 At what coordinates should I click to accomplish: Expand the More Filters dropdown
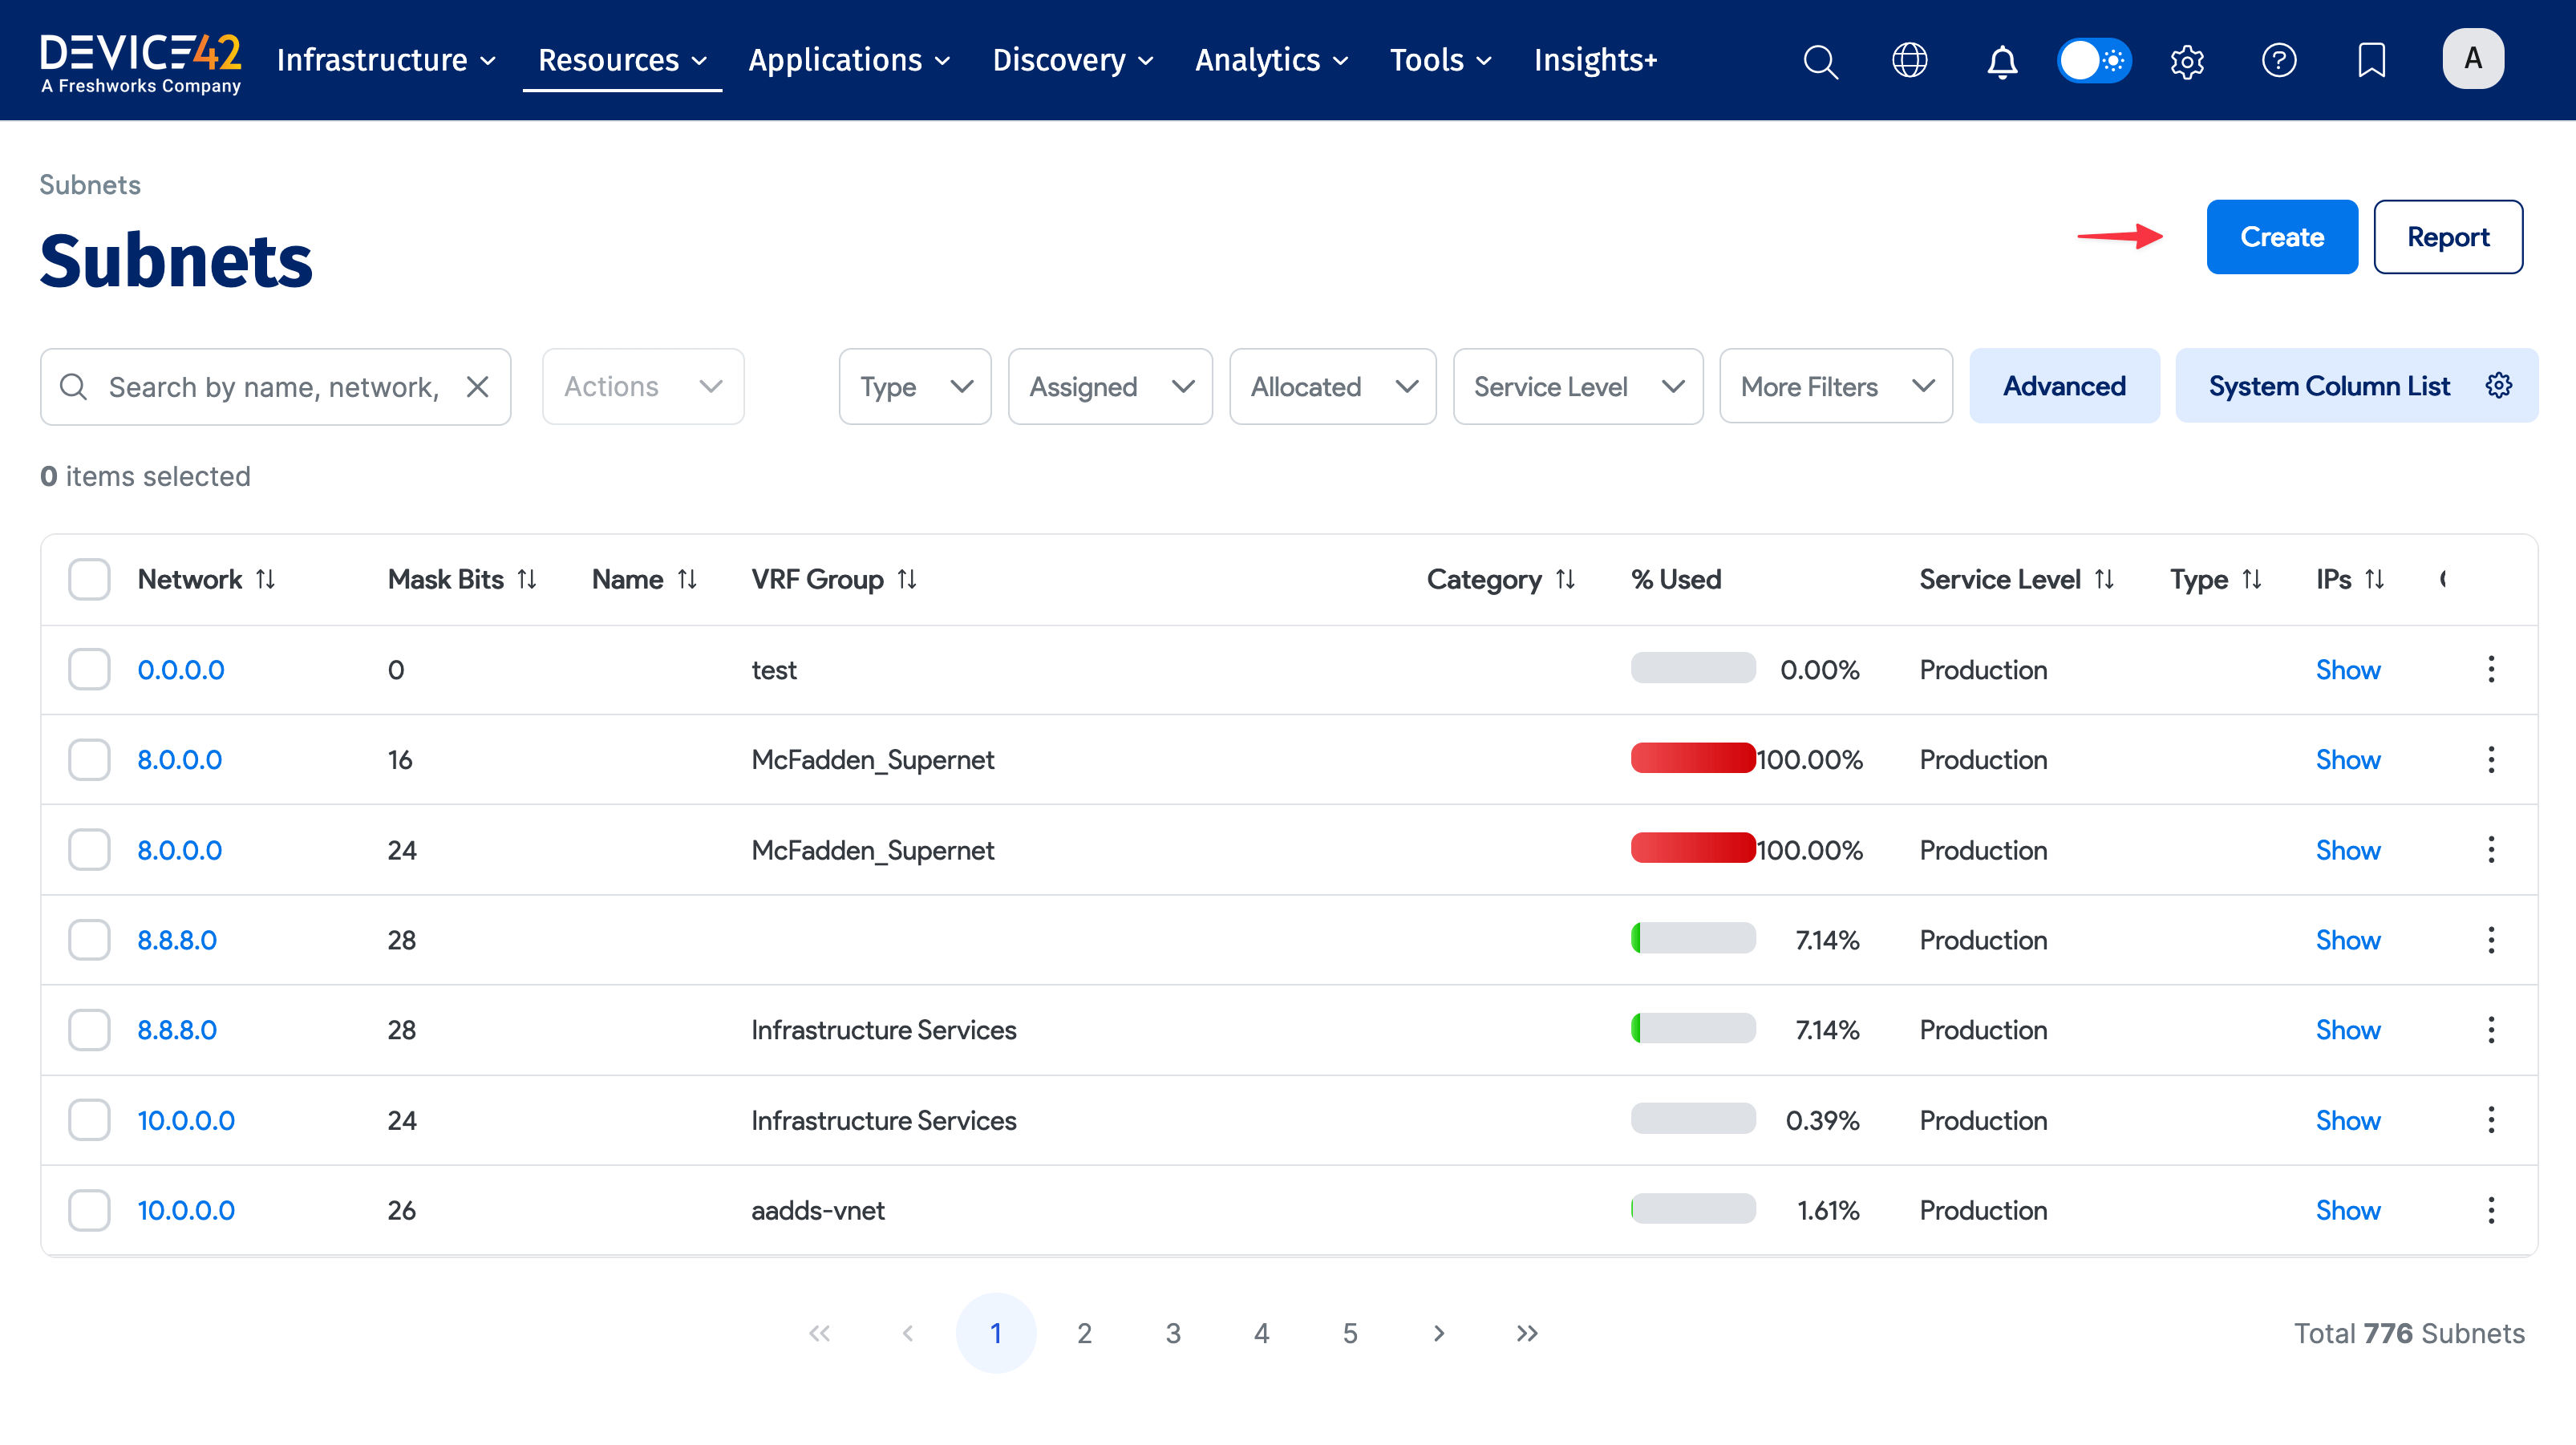1835,386
